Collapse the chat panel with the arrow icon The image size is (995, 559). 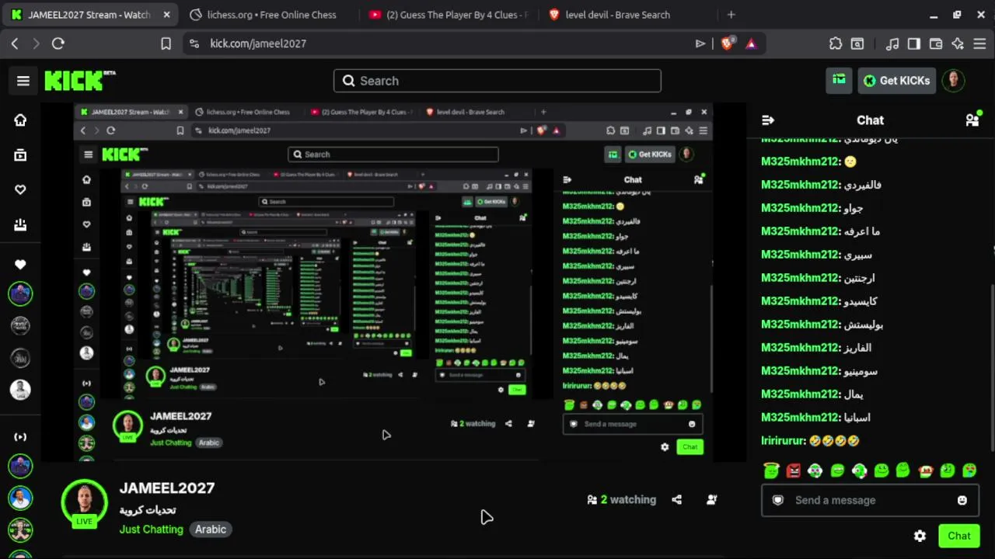pos(768,120)
